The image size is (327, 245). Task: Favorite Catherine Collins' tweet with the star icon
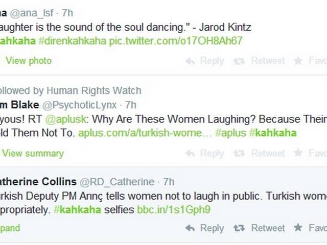coord(310,228)
